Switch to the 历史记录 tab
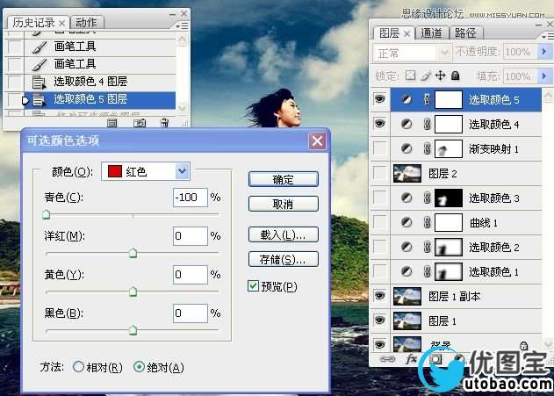Image resolution: width=554 pixels, height=396 pixels. tap(38, 23)
